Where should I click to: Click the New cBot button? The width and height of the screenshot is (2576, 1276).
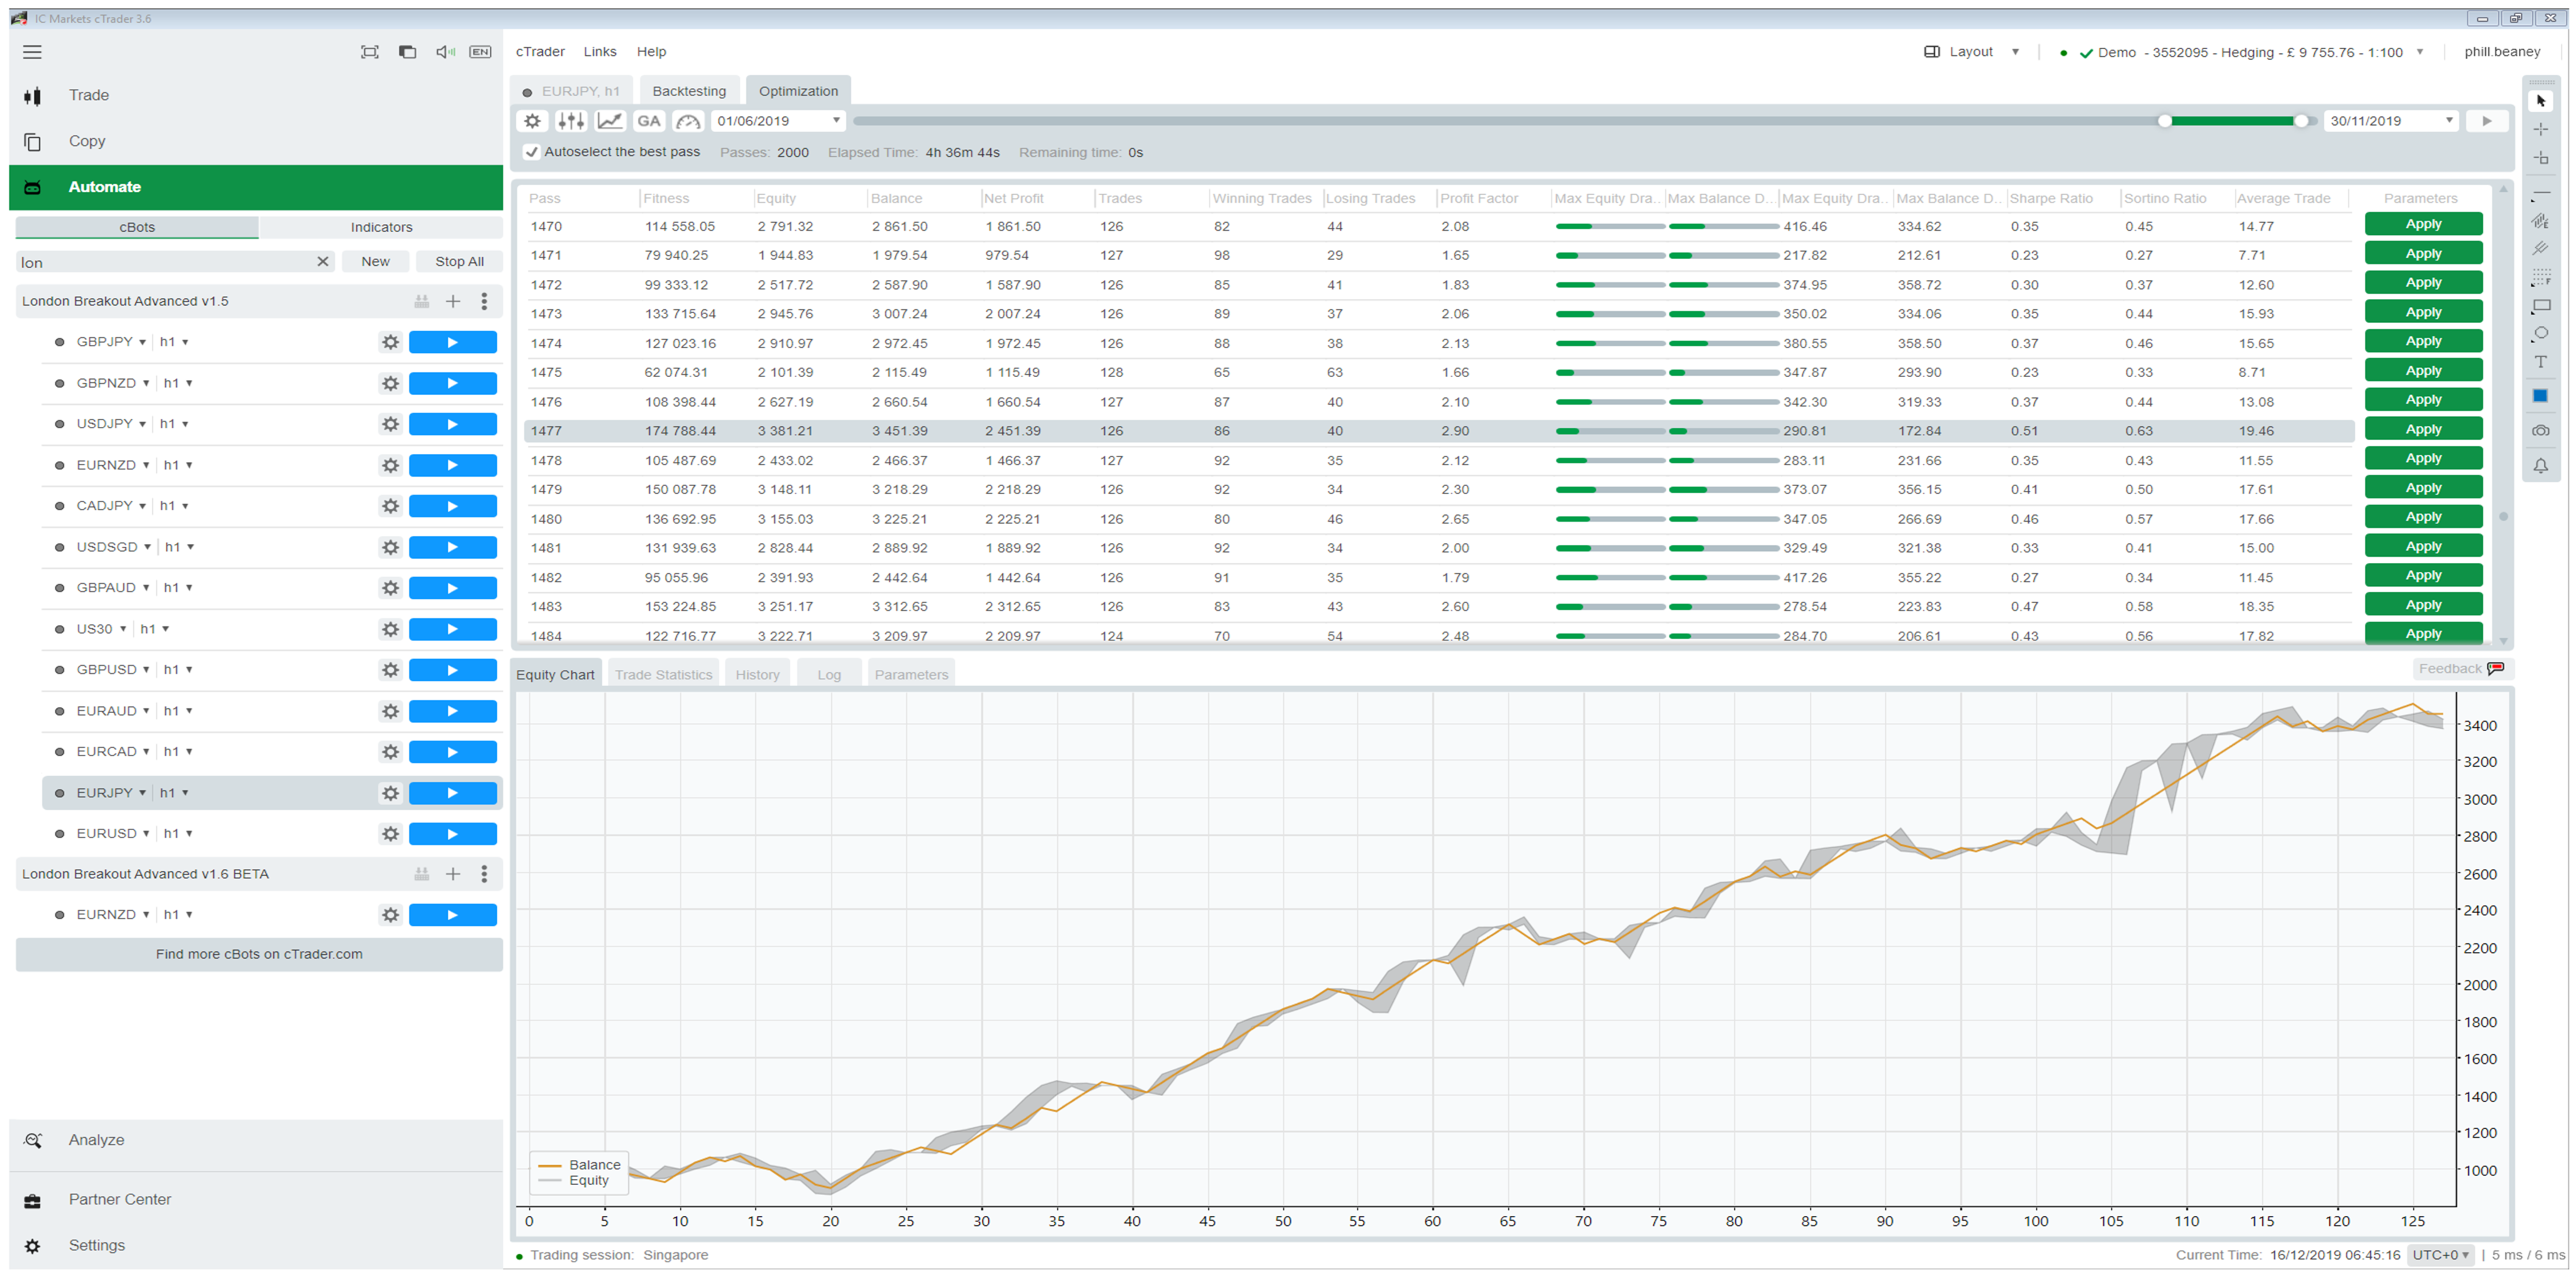click(375, 262)
